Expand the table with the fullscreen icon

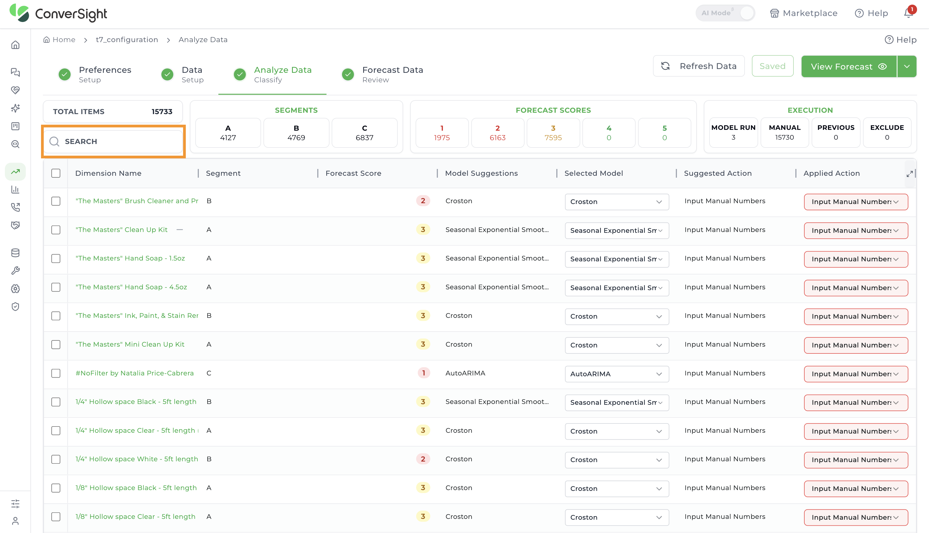(x=910, y=174)
